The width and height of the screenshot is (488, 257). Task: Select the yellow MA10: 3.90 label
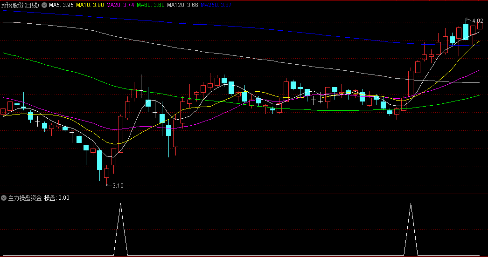click(x=90, y=5)
